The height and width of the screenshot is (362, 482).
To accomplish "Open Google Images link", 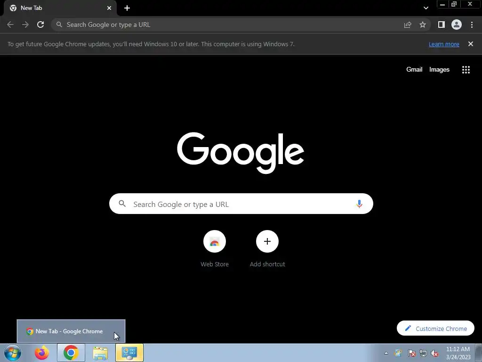I will [439, 70].
